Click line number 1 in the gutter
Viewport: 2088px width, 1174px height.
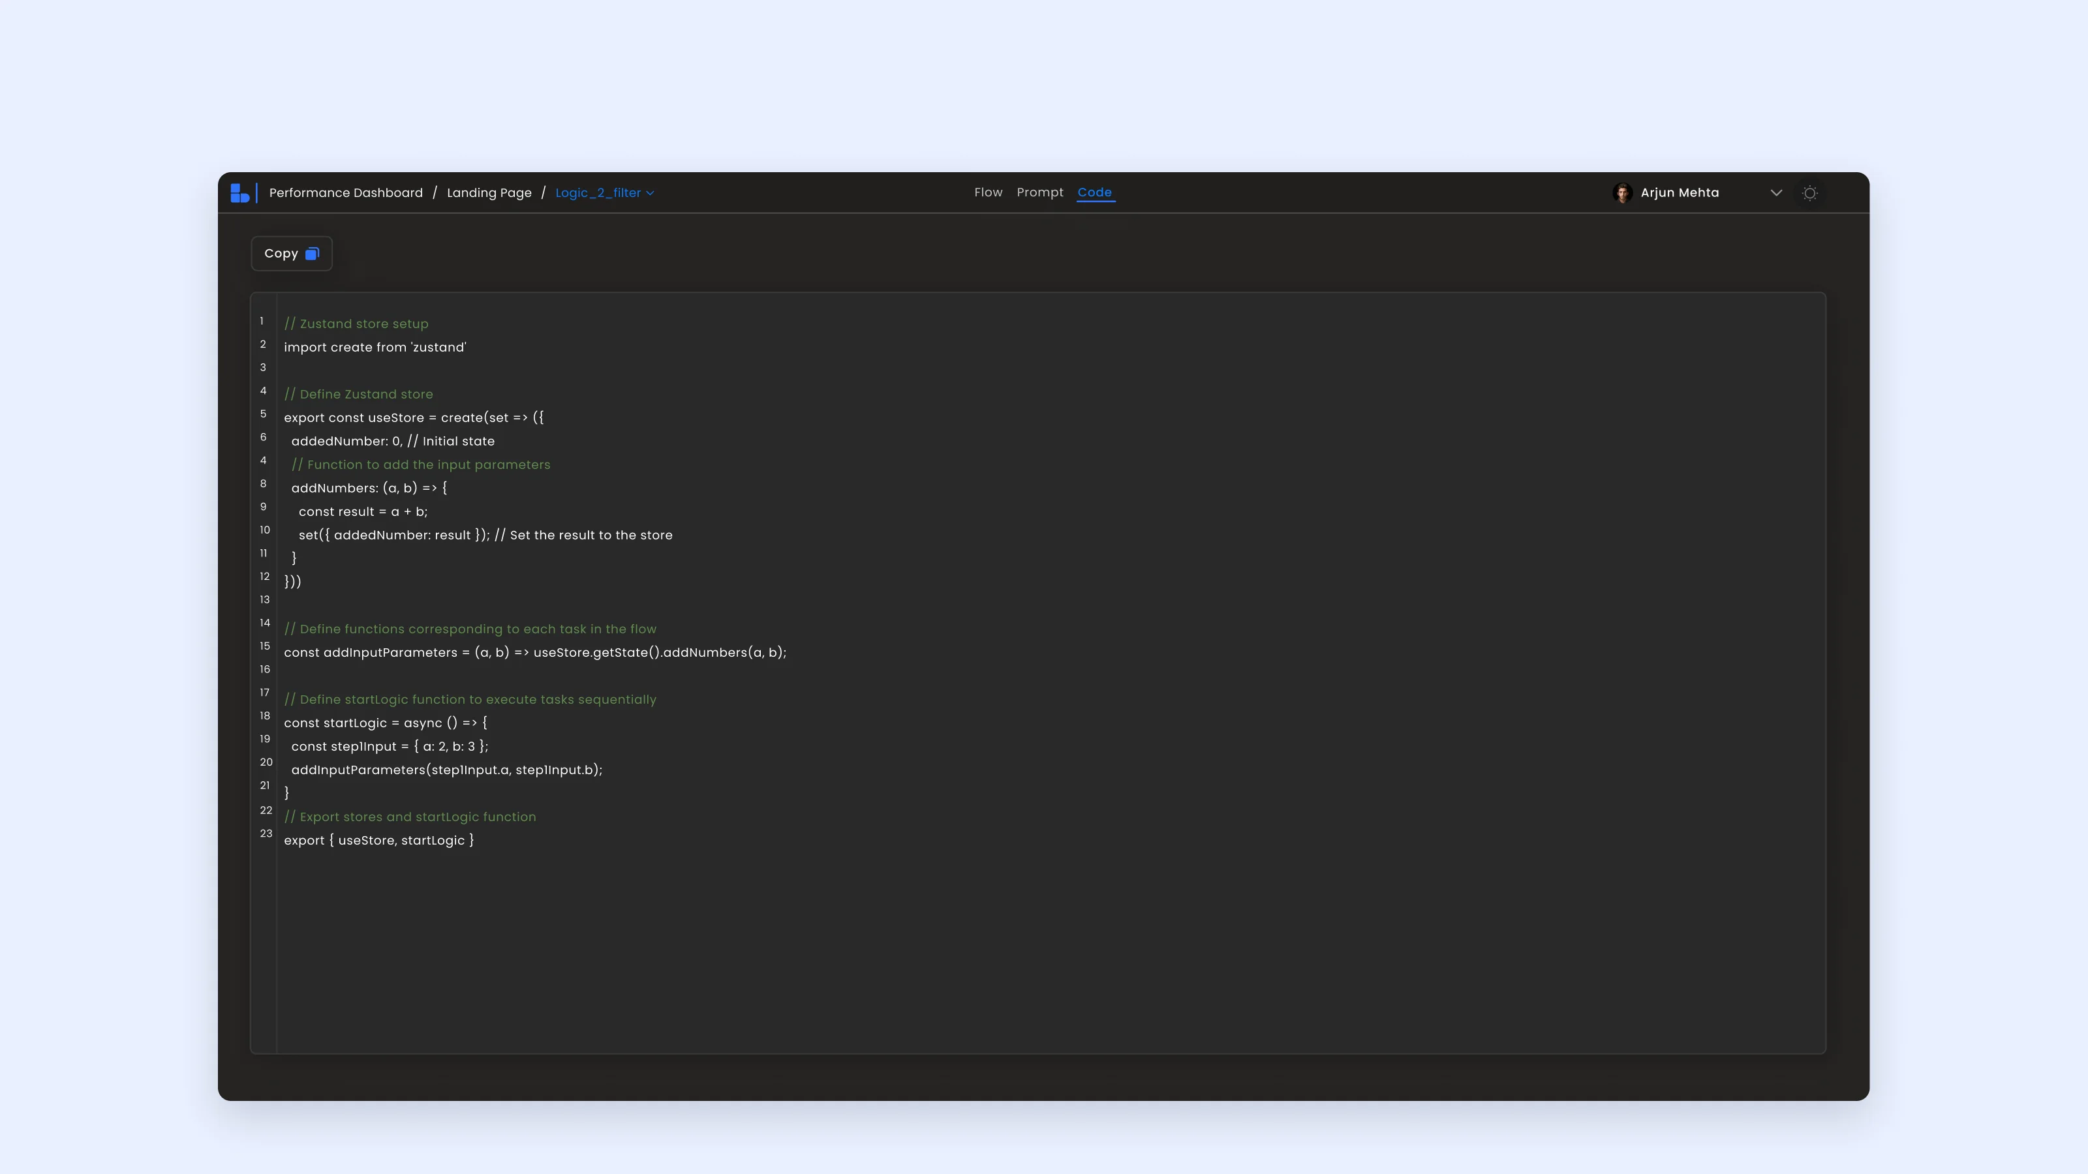click(x=262, y=322)
